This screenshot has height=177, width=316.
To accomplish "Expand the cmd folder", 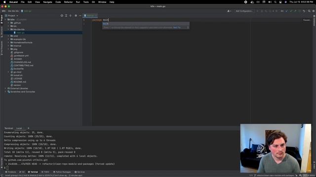I will pos(8,36).
